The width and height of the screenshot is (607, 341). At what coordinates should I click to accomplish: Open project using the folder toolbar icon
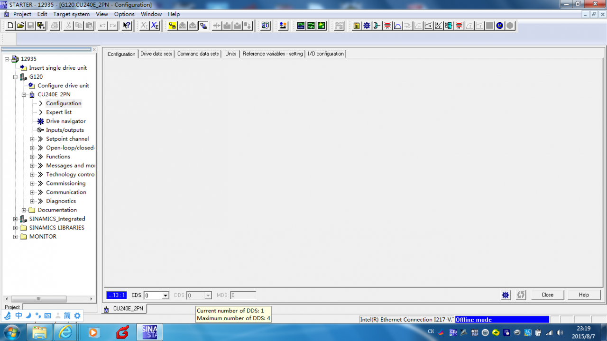click(x=20, y=26)
